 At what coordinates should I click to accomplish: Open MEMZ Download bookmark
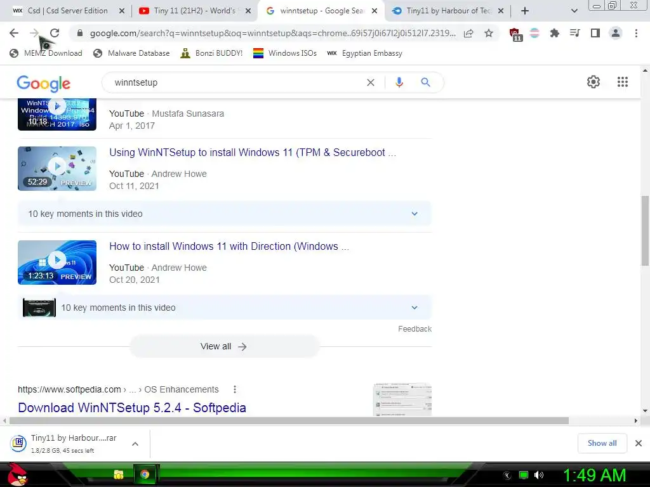pos(46,53)
